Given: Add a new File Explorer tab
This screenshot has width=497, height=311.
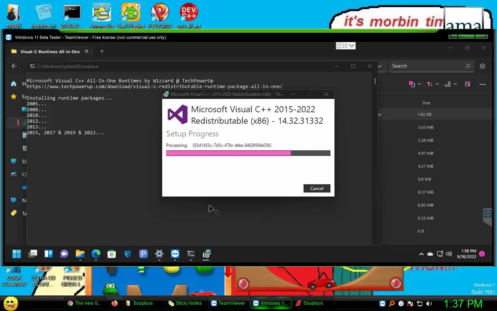Looking at the screenshot, I should point(102,51).
